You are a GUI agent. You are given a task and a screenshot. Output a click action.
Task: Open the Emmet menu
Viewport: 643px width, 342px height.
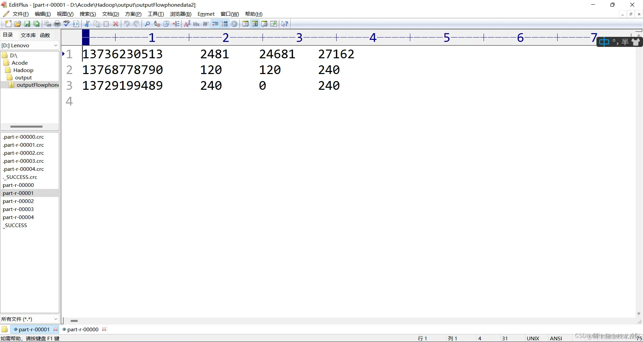pos(206,14)
